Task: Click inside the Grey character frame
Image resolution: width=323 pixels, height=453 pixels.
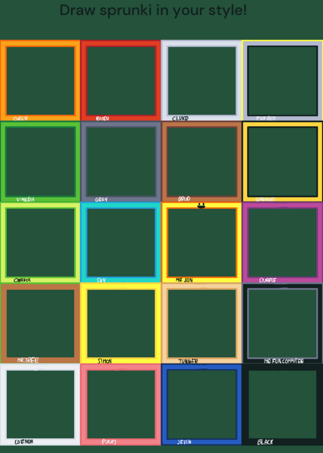Action: tap(120, 161)
